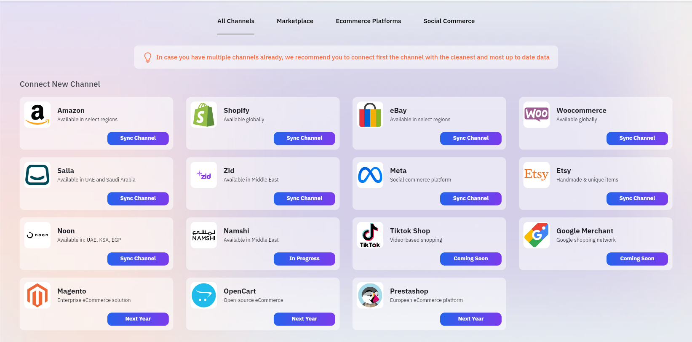Click the lightbulb tip icon
Image resolution: width=692 pixels, height=342 pixels.
click(x=148, y=57)
